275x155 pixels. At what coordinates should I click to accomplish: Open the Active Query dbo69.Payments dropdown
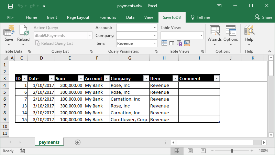click(x=90, y=36)
